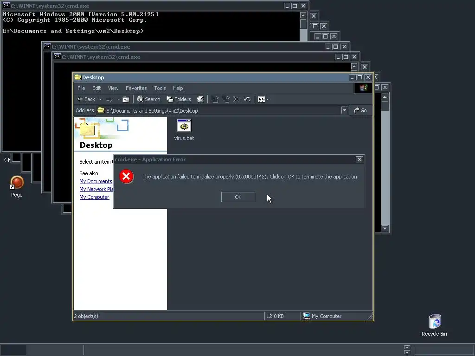The width and height of the screenshot is (475, 356).
Task: Open the My Documents link
Action: pos(96,181)
